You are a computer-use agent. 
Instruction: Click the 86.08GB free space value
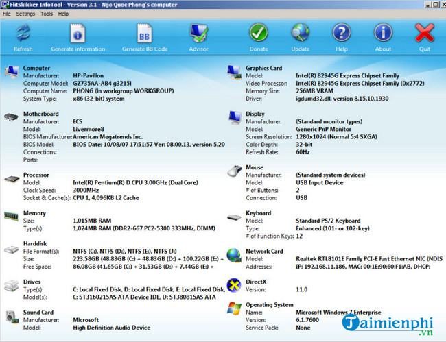pyautogui.click(x=143, y=267)
